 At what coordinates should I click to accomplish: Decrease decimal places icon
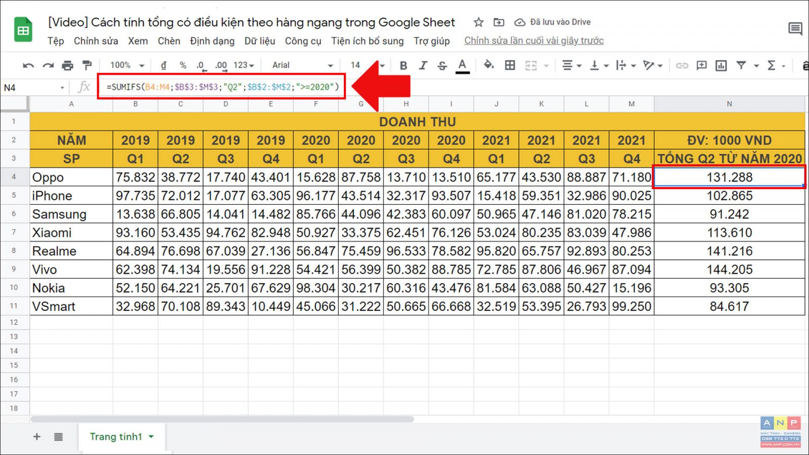click(x=201, y=66)
